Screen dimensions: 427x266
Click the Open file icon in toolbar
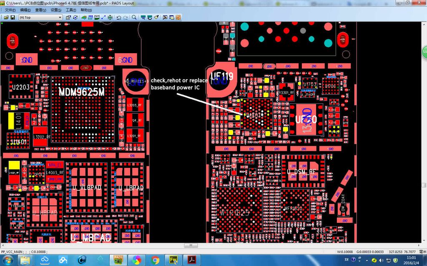tap(6, 17)
